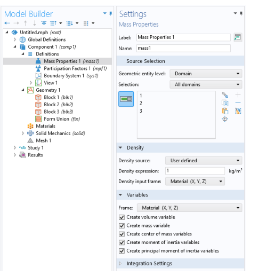The width and height of the screenshot is (259, 276).
Task: Disable Create principal moment of inertia variables
Action: coord(122,251)
